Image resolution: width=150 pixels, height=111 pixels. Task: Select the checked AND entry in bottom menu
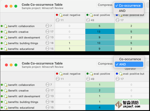[129, 64]
